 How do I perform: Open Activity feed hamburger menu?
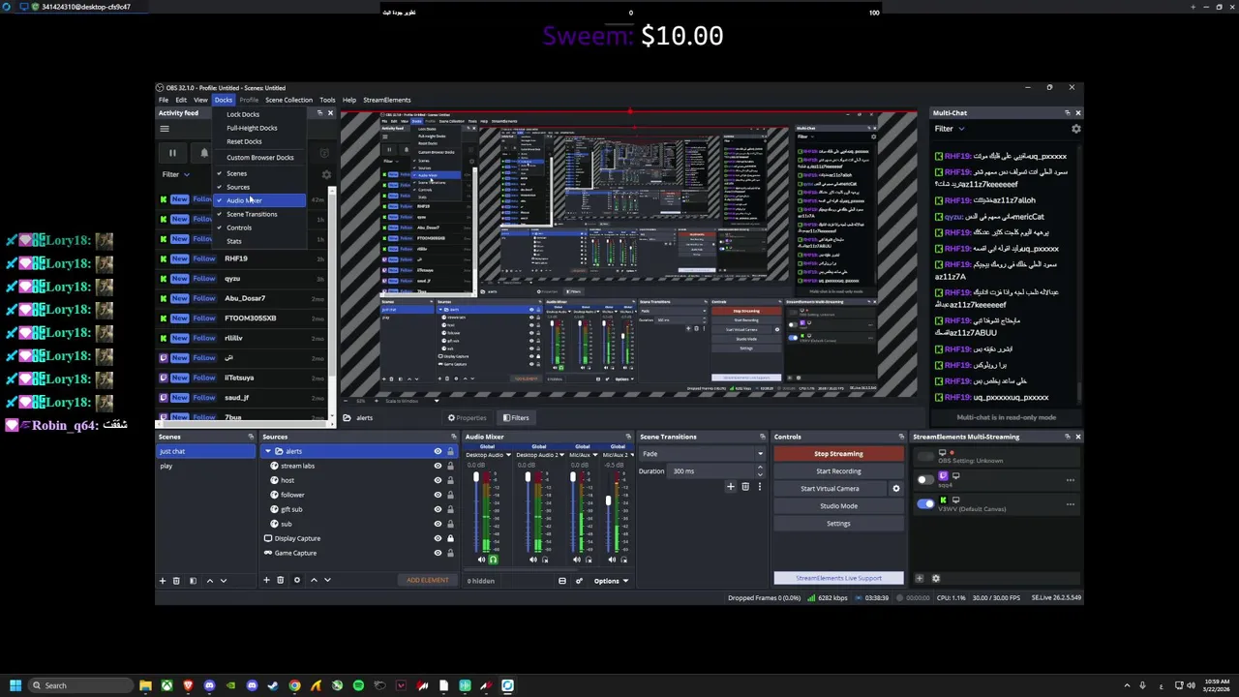pos(165,129)
